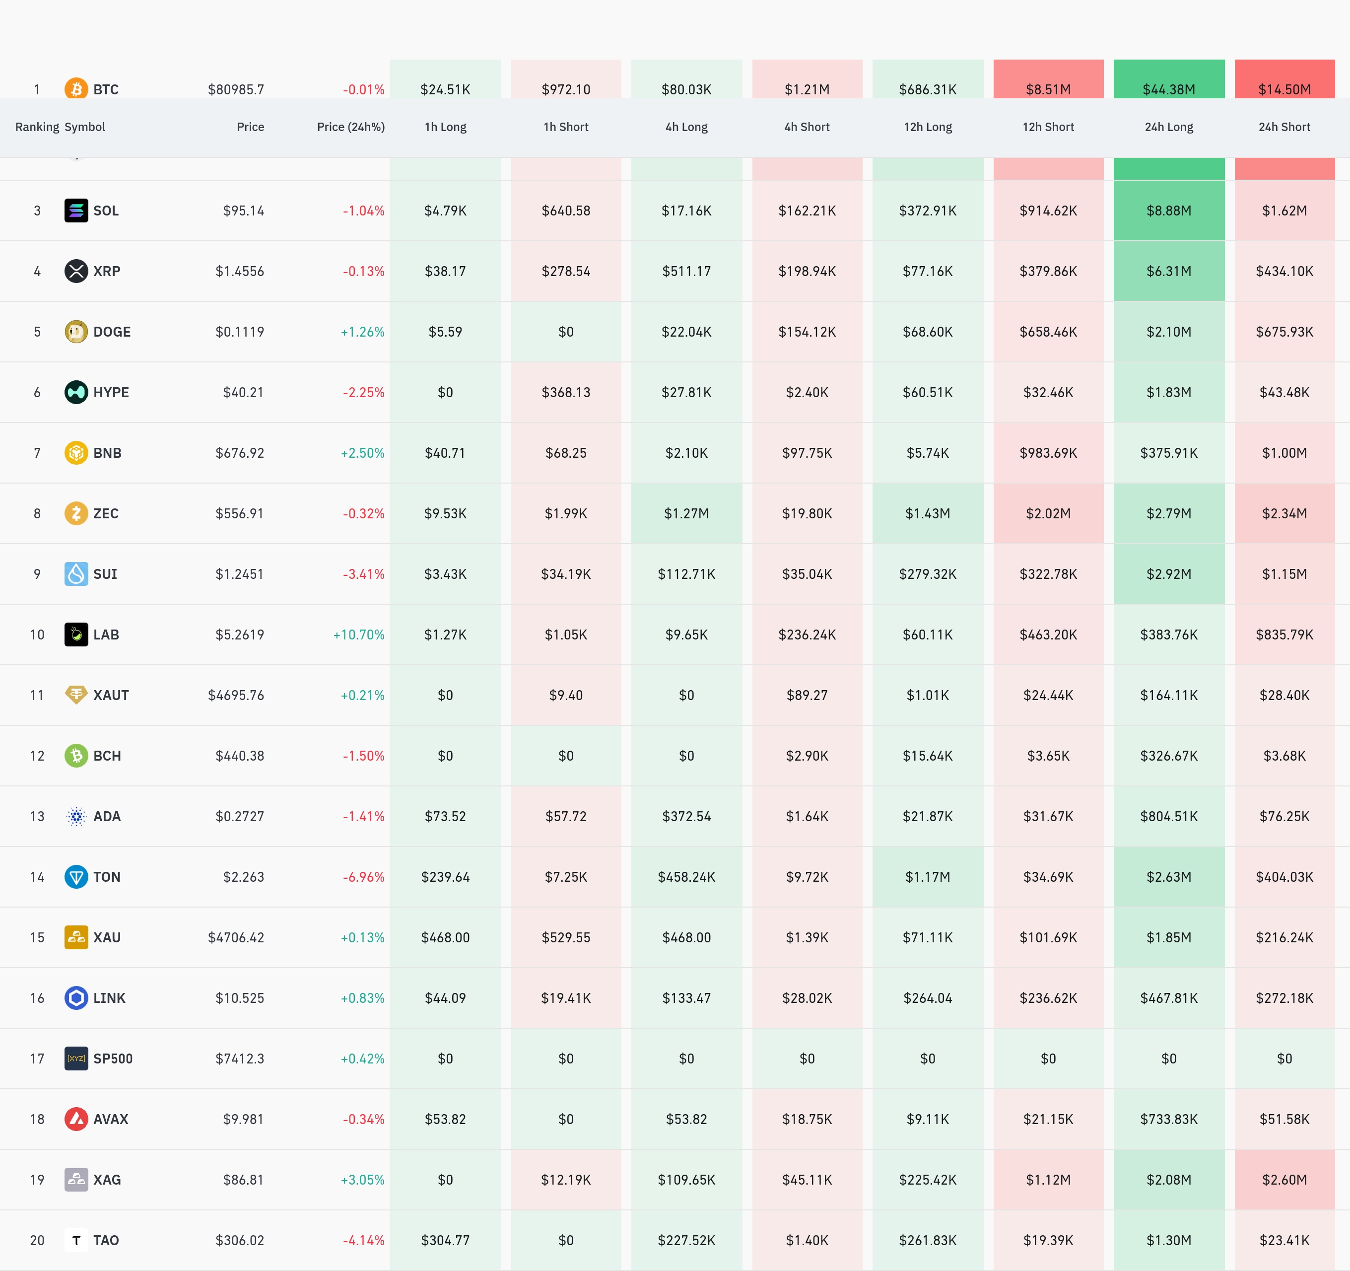Sort by the 4h Long column header
Viewport: 1350px width, 1271px height.
(686, 127)
